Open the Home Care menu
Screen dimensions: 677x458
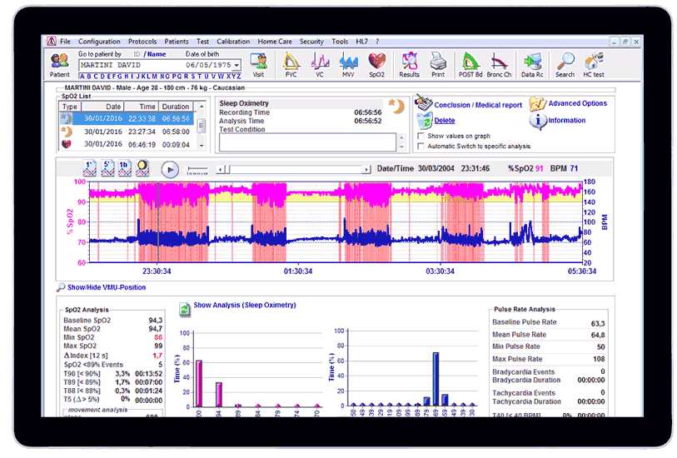[x=275, y=42]
